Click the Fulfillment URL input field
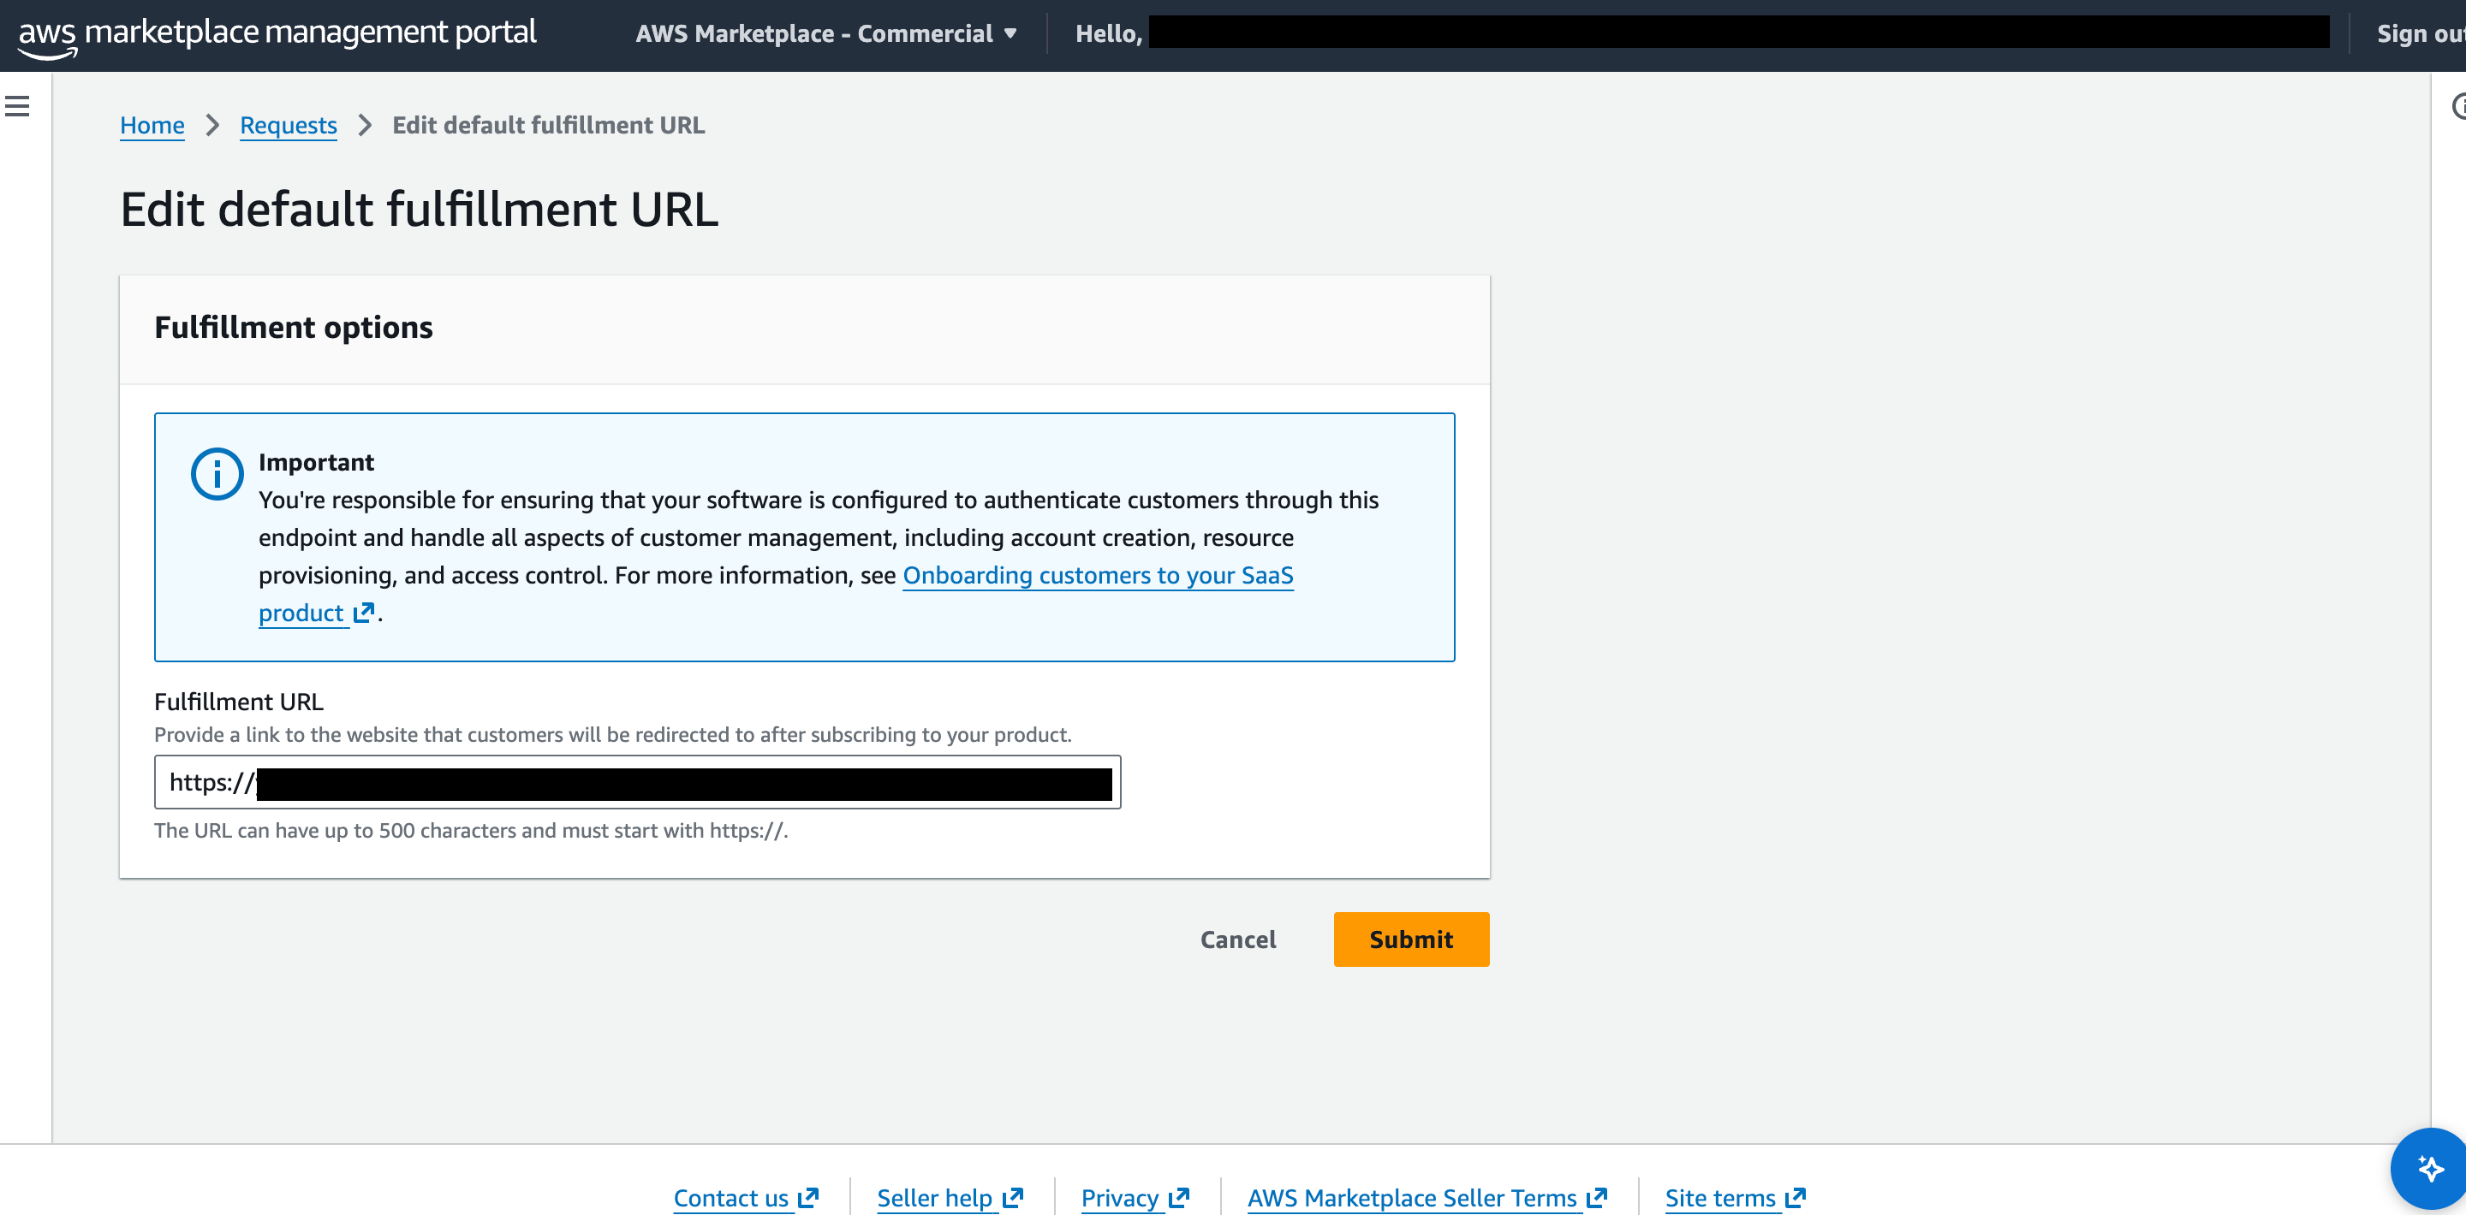Viewport: 2466px width, 1215px height. [638, 783]
